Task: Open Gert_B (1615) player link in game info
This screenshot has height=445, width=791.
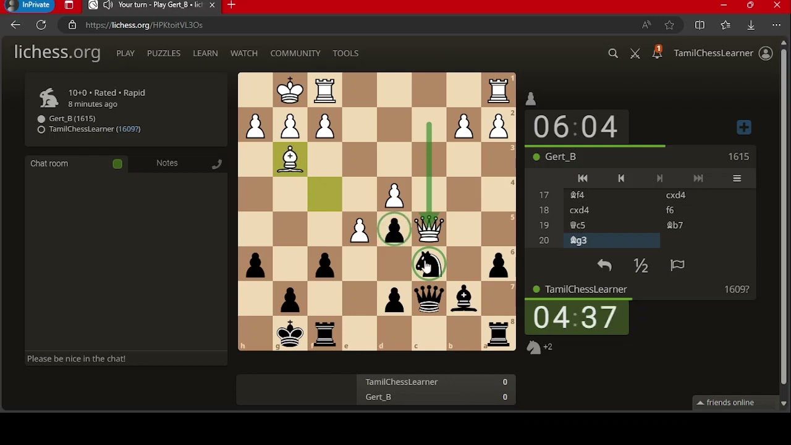Action: coord(72,119)
